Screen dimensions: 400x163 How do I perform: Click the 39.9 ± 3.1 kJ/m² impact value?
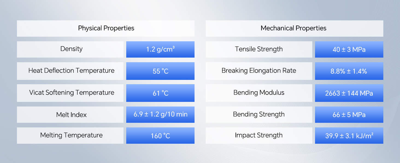pos(349,136)
